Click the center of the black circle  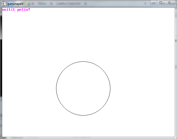coord(83,88)
